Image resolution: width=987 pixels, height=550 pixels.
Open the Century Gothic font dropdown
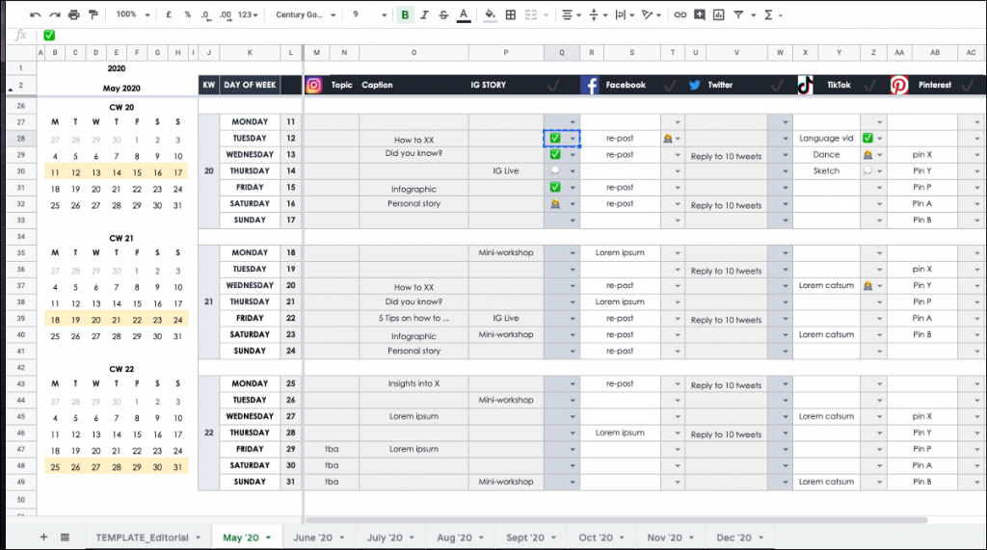click(306, 15)
